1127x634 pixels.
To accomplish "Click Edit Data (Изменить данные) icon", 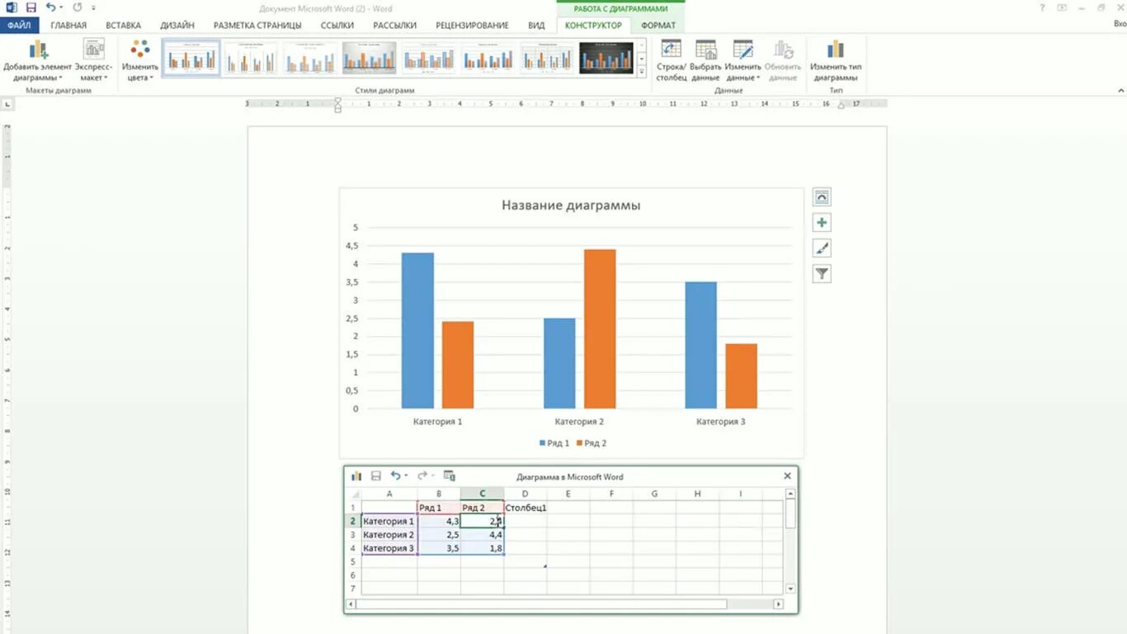I will 743,50.
